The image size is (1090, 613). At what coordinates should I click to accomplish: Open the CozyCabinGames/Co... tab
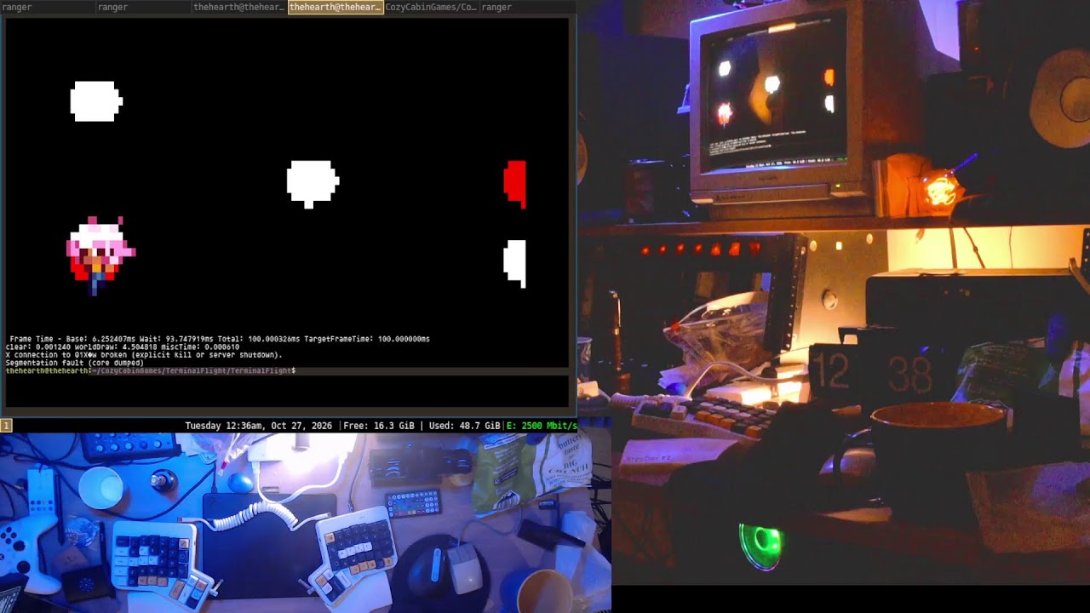coord(431,7)
